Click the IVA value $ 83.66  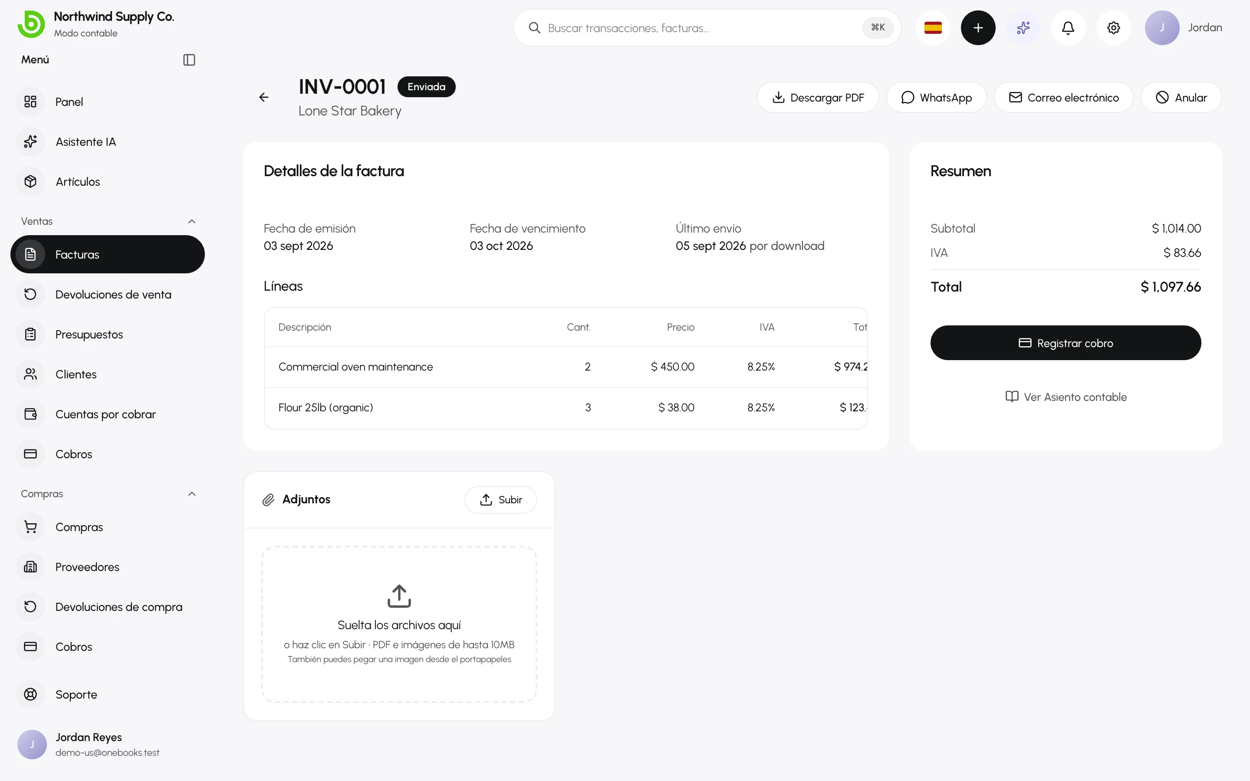coord(1182,253)
